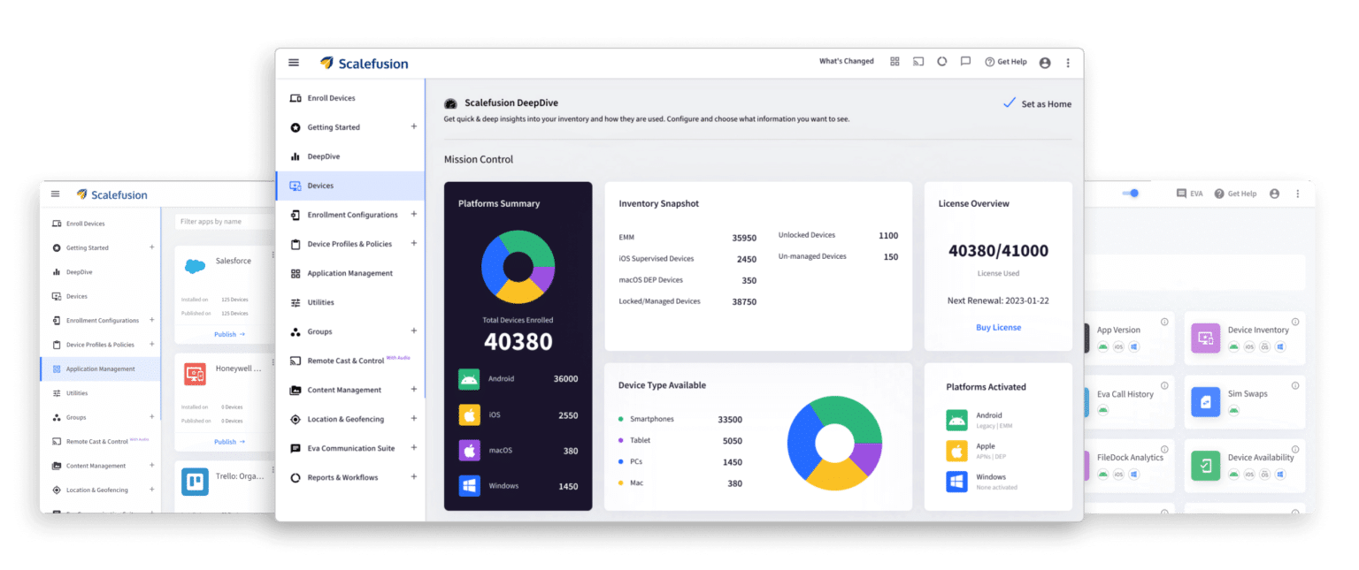
Task: Expand Reports & Workflows in the sidebar
Action: (x=414, y=476)
